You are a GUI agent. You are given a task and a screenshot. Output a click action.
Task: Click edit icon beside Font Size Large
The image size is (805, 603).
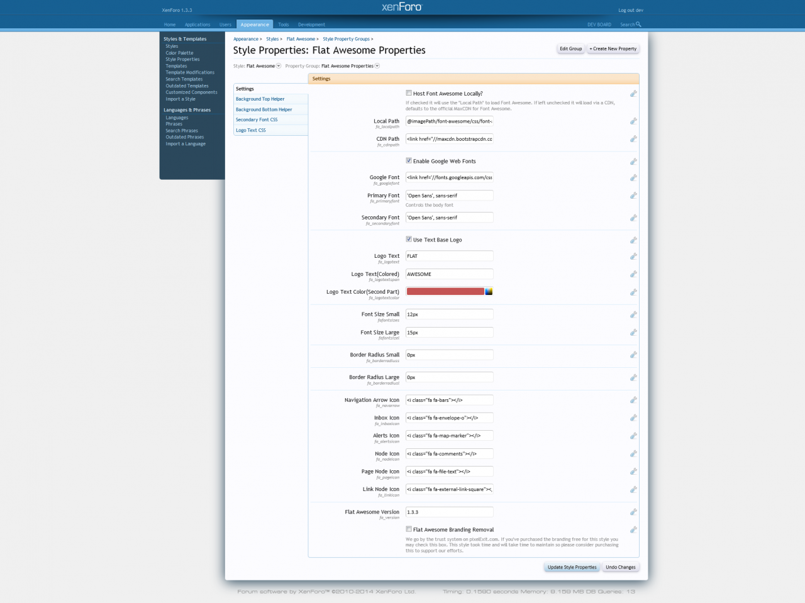[633, 333]
